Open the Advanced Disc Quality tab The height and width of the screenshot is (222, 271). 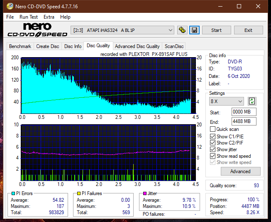(137, 46)
